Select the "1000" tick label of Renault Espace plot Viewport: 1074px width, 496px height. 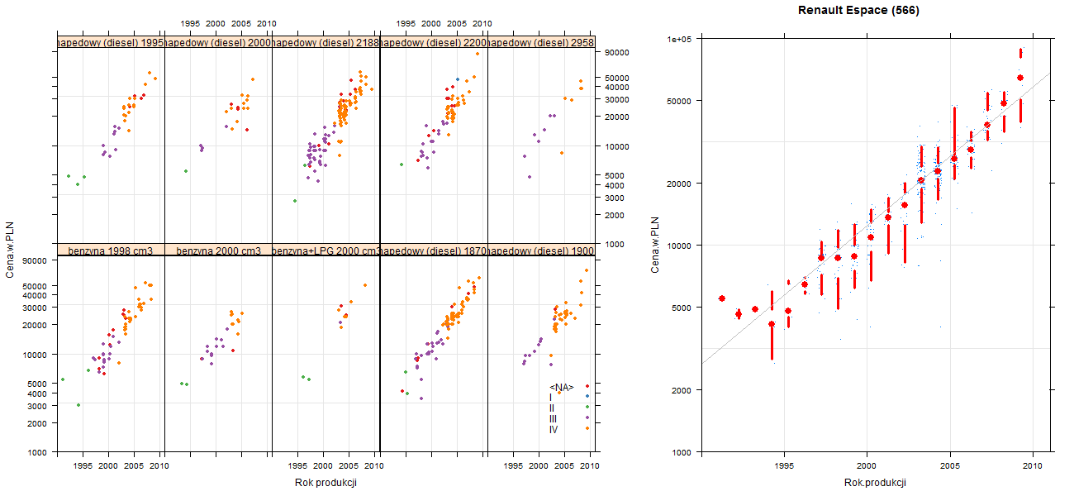(x=682, y=452)
